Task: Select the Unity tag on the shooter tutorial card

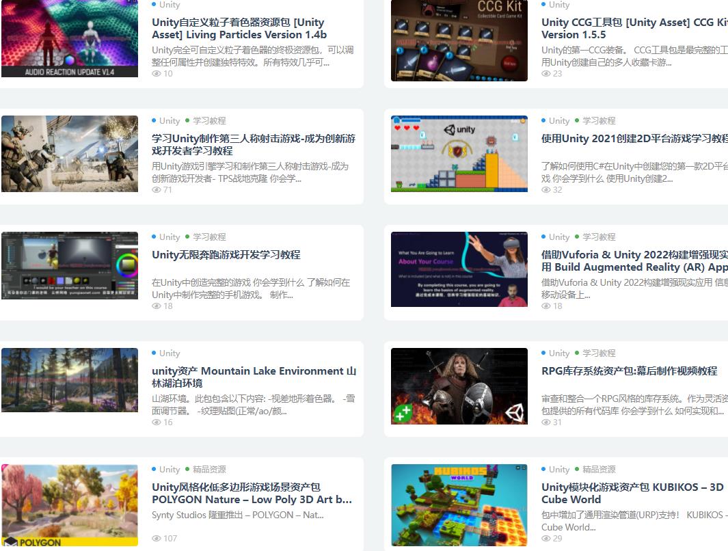Action: [x=170, y=121]
